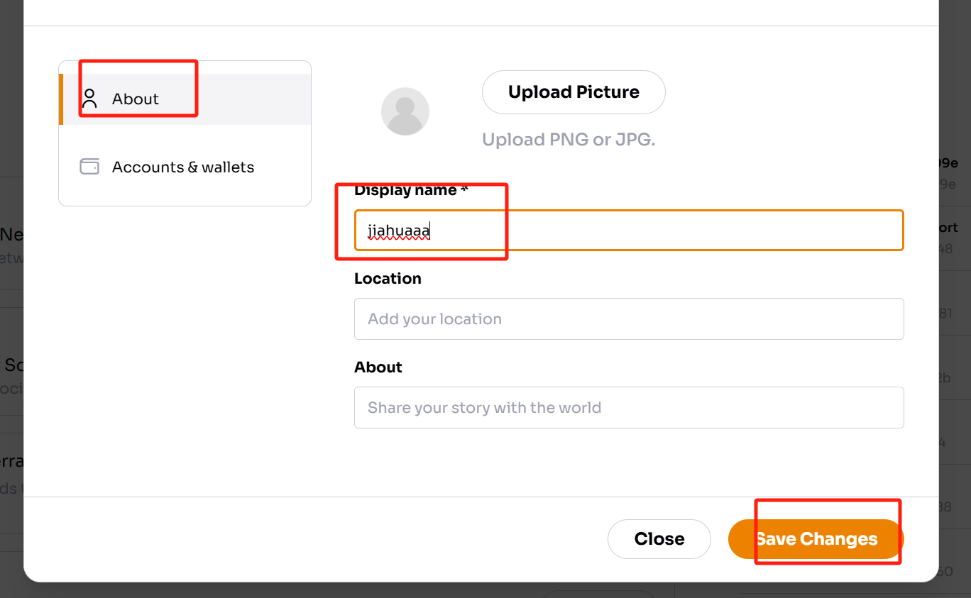Click the wallet icon beside Accounts & wallets
971x598 pixels.
coord(89,167)
